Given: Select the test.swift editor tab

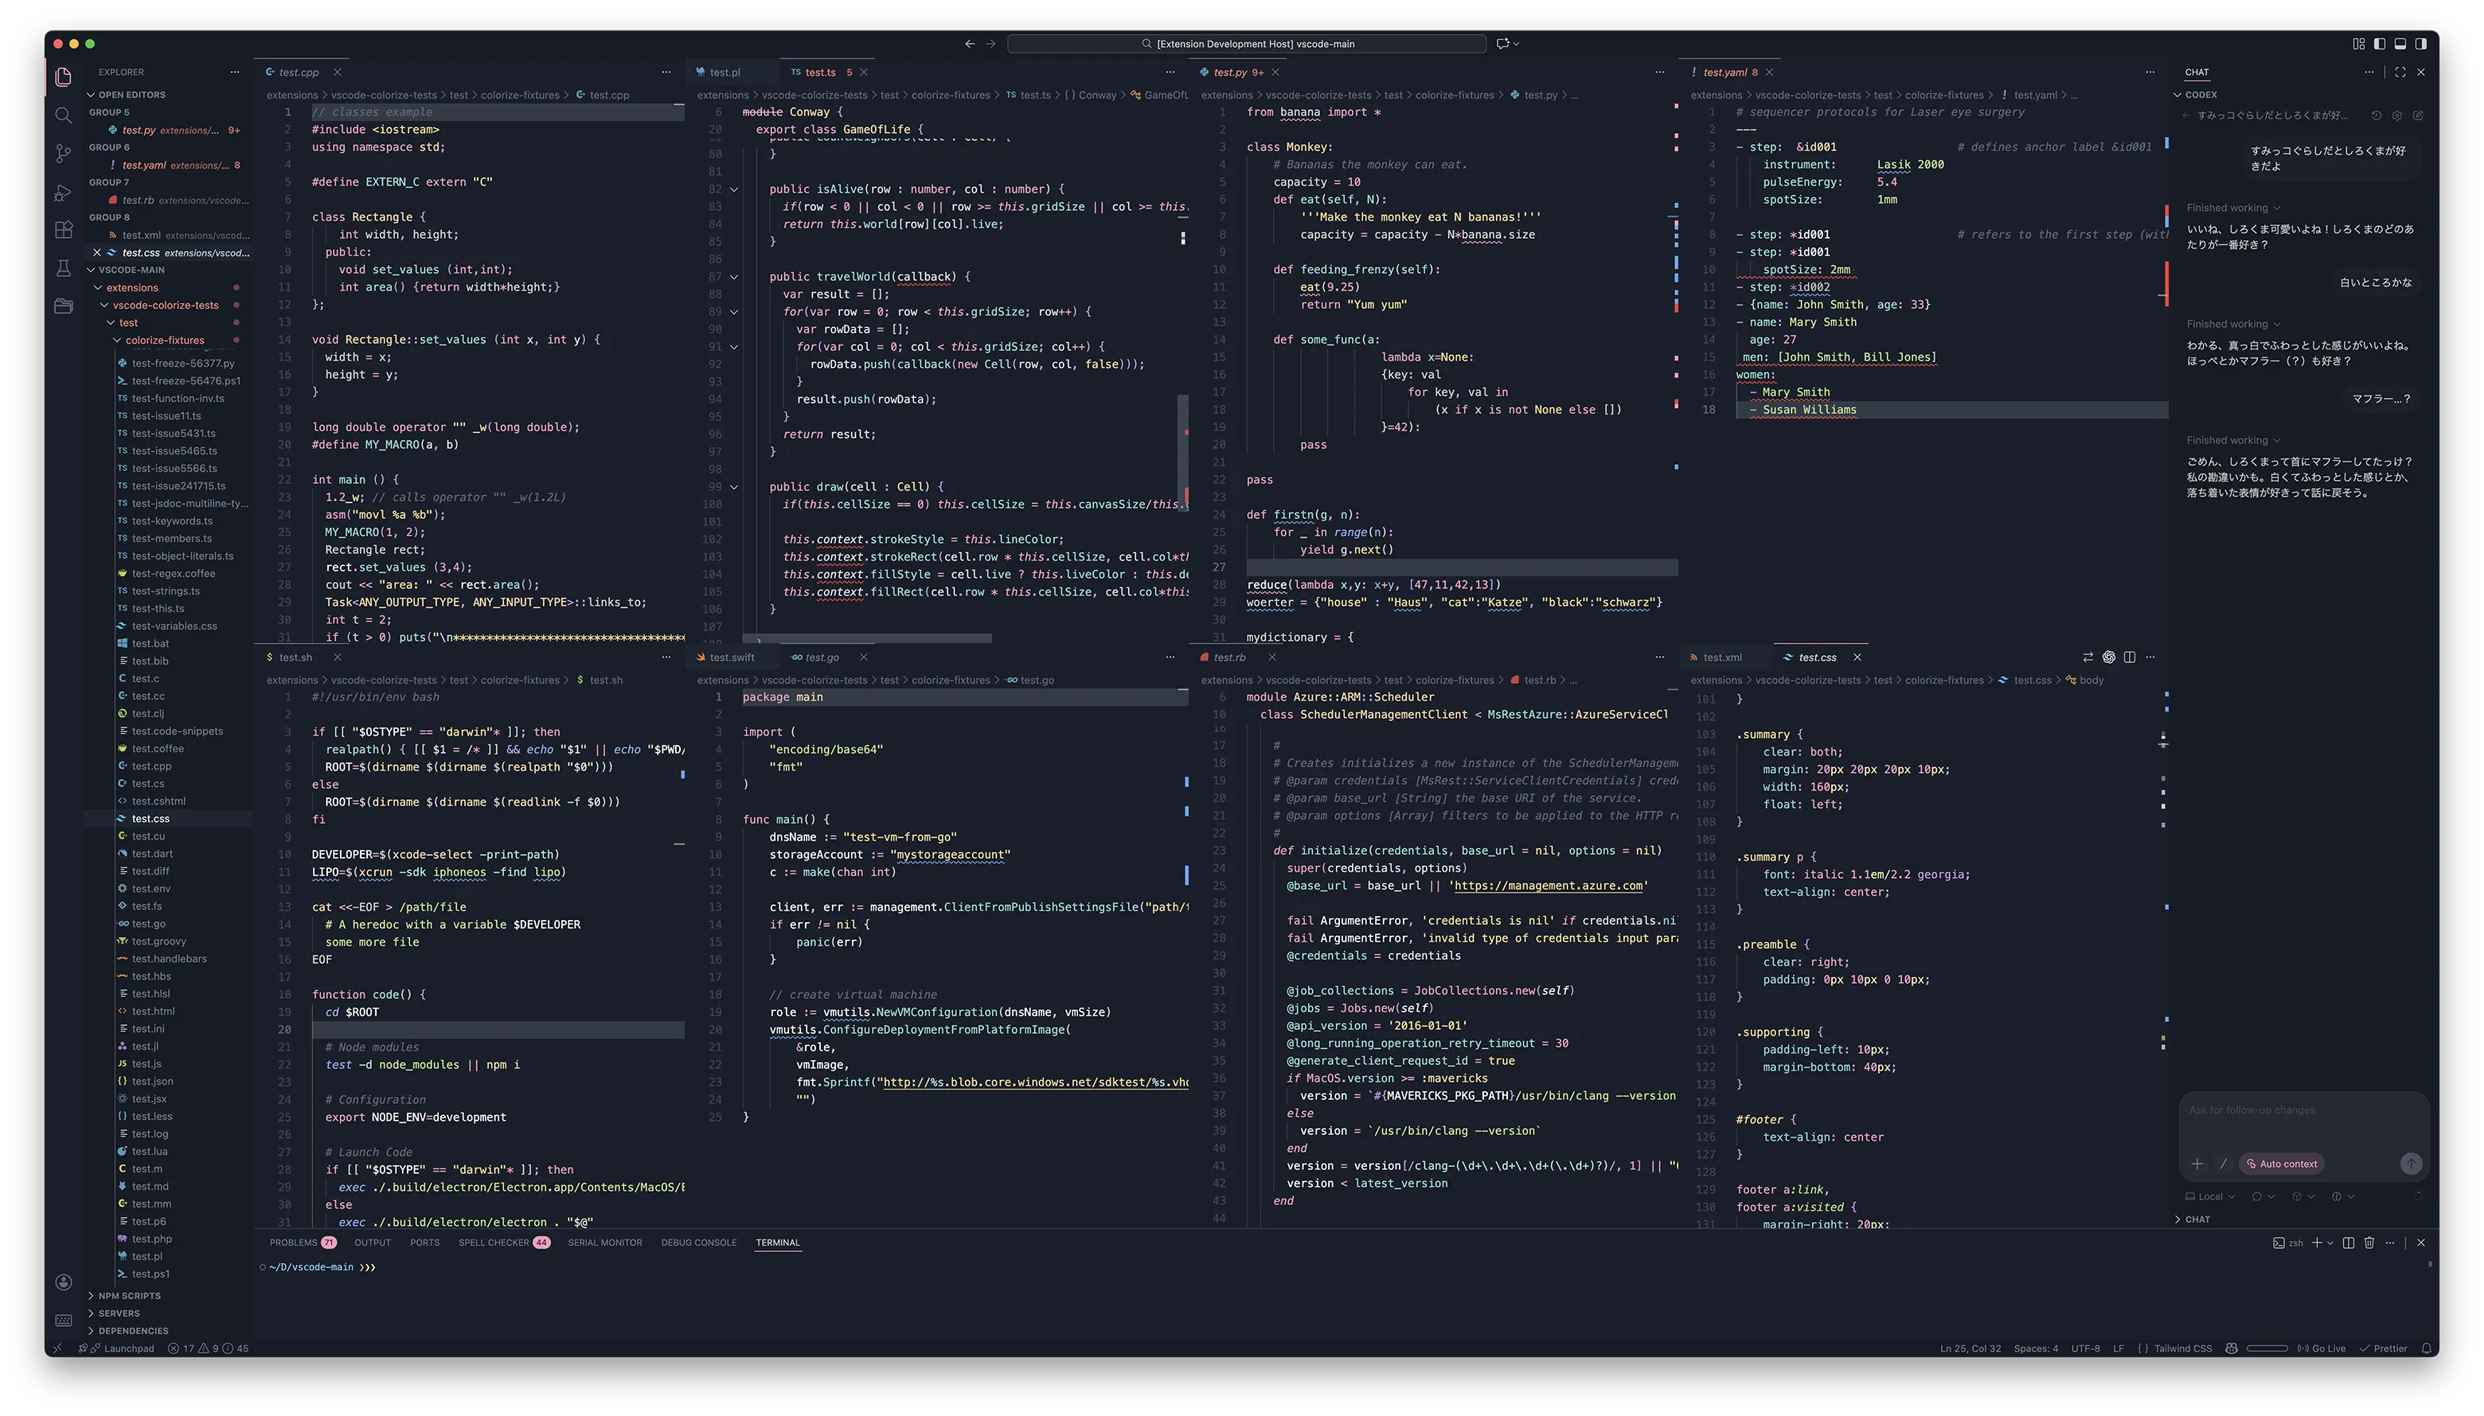Looking at the screenshot, I should pyautogui.click(x=732, y=657).
